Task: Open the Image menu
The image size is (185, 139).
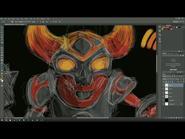Action: tap(13, 19)
